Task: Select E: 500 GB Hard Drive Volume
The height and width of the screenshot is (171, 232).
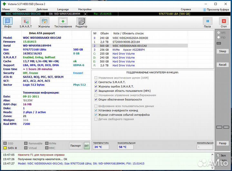Action: (x=140, y=61)
